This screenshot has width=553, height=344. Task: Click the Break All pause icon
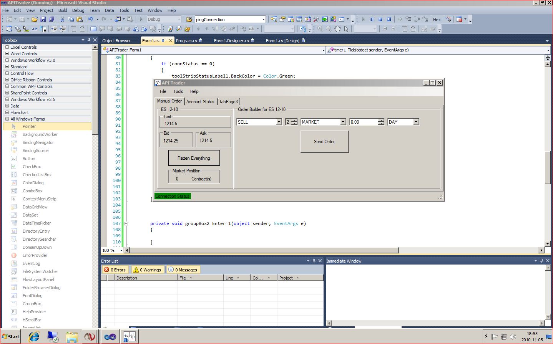point(372,19)
